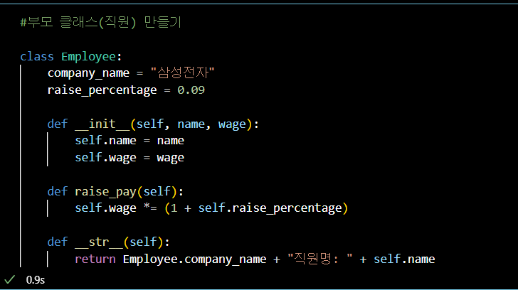Click the raise_pay method name

[x=105, y=192]
